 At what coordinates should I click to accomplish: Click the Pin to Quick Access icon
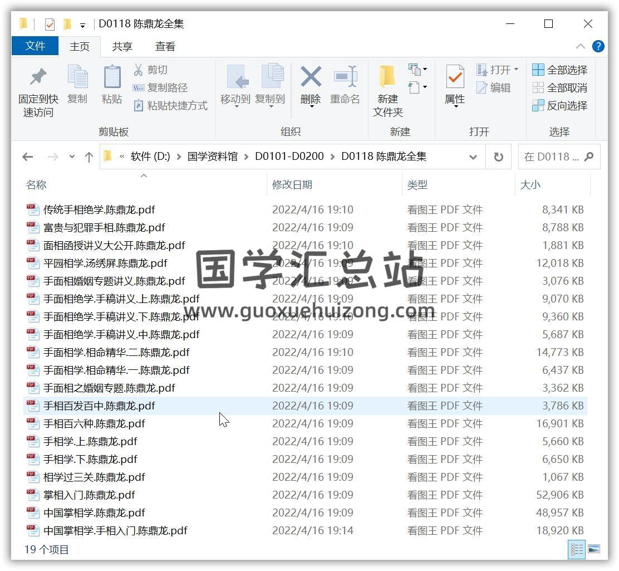38,78
